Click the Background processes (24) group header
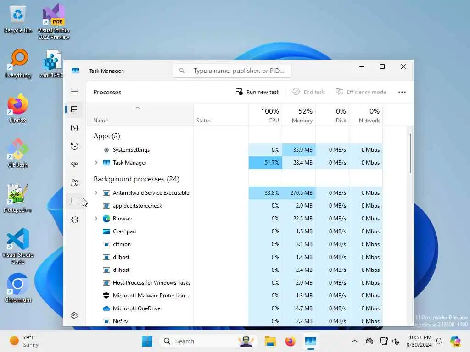The image size is (470, 352). point(136,179)
